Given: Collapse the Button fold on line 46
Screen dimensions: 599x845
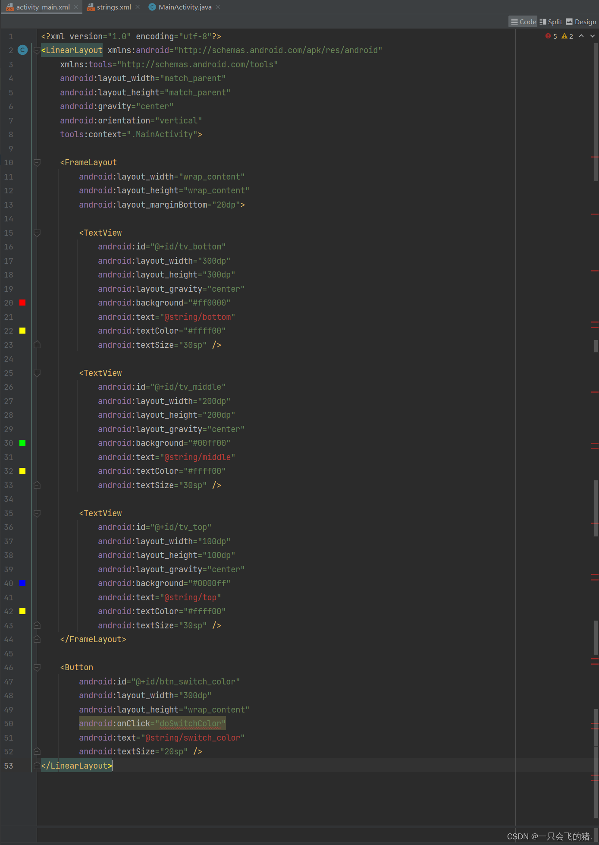Looking at the screenshot, I should [x=37, y=668].
